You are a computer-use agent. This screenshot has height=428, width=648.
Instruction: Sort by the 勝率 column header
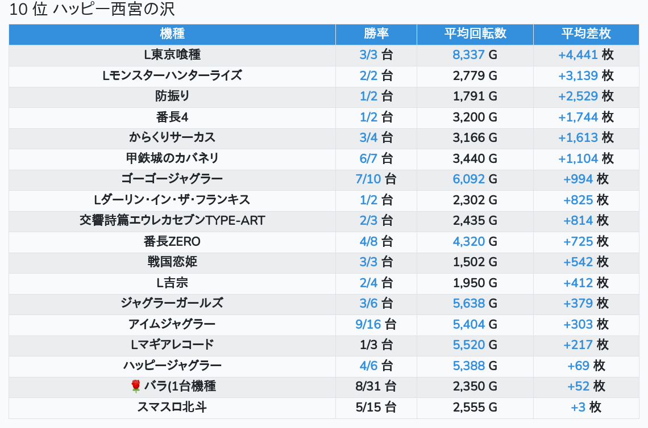tap(376, 34)
